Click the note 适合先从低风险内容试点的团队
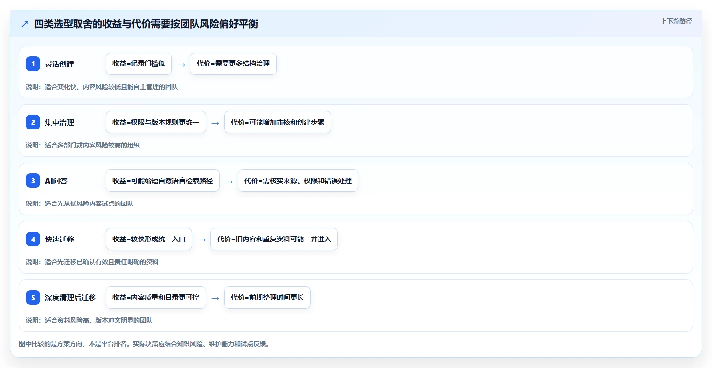Viewport: 712px width, 368px height. coord(79,203)
